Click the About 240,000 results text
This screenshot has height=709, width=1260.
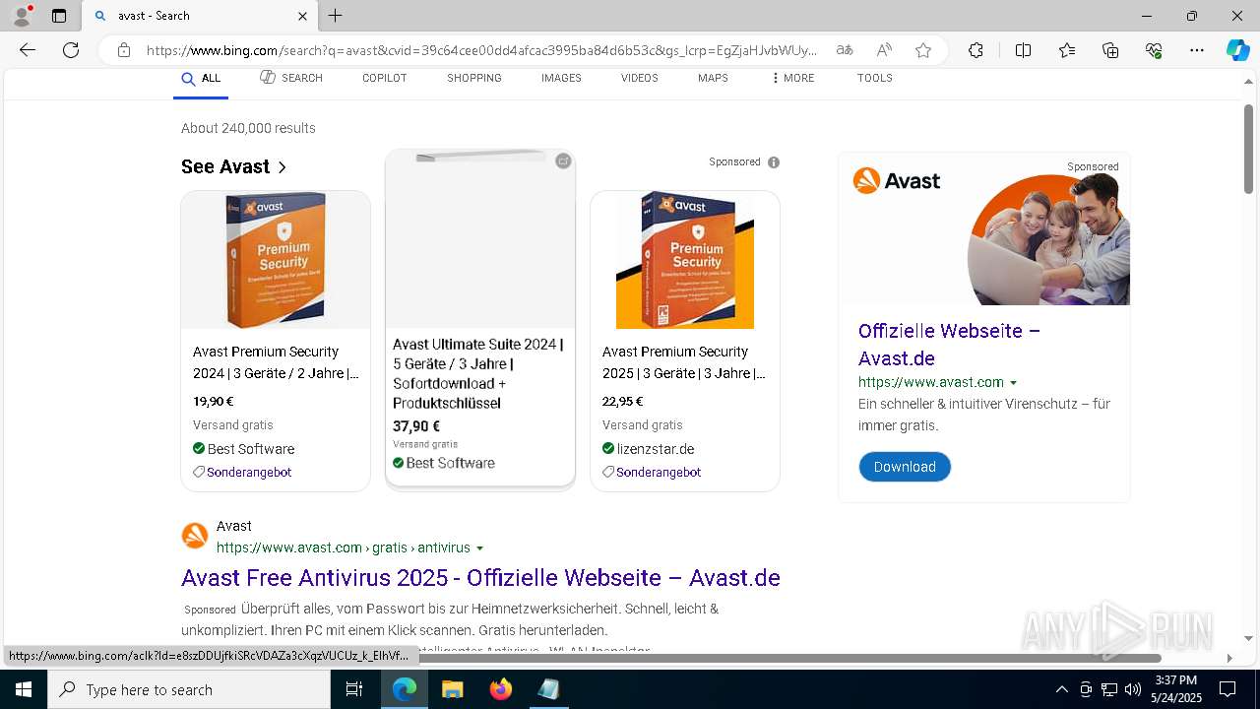[x=248, y=128]
